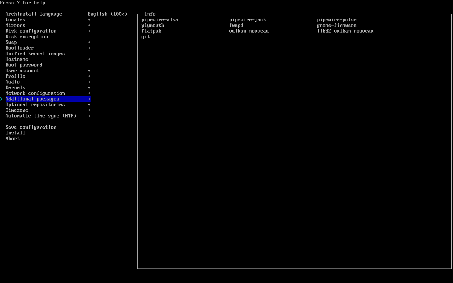Open Network configuration entry
Screen dimensions: 453x283
tap(35, 93)
